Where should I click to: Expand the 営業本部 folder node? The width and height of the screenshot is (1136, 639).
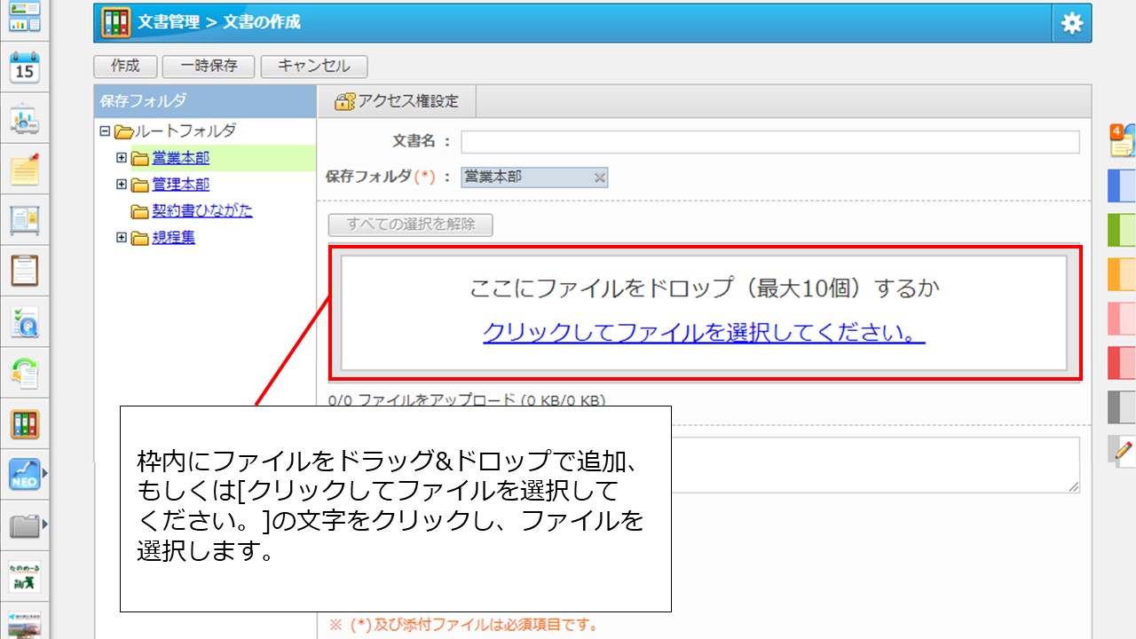click(x=122, y=158)
